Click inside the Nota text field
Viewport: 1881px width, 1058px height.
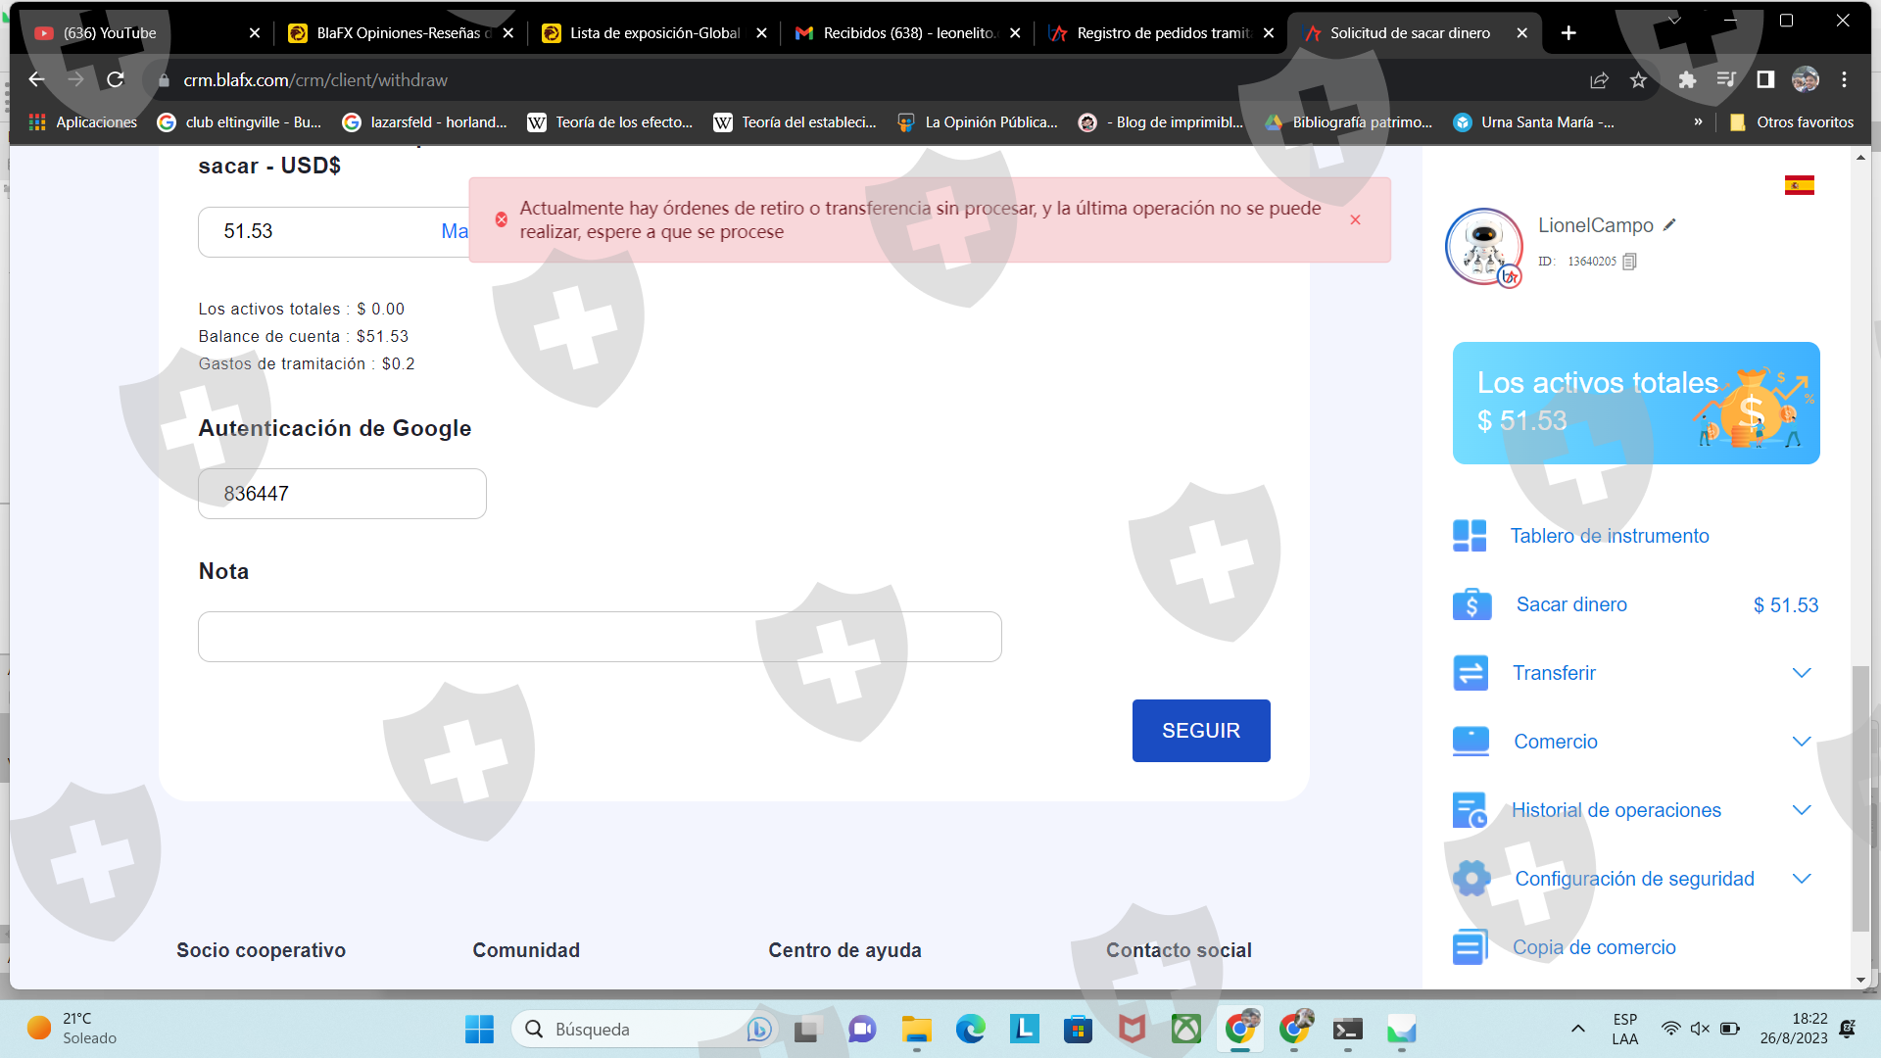pyautogui.click(x=600, y=637)
